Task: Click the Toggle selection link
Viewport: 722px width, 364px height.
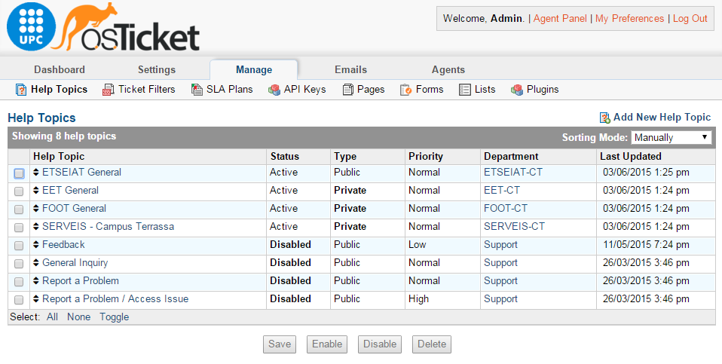Action: [x=115, y=317]
